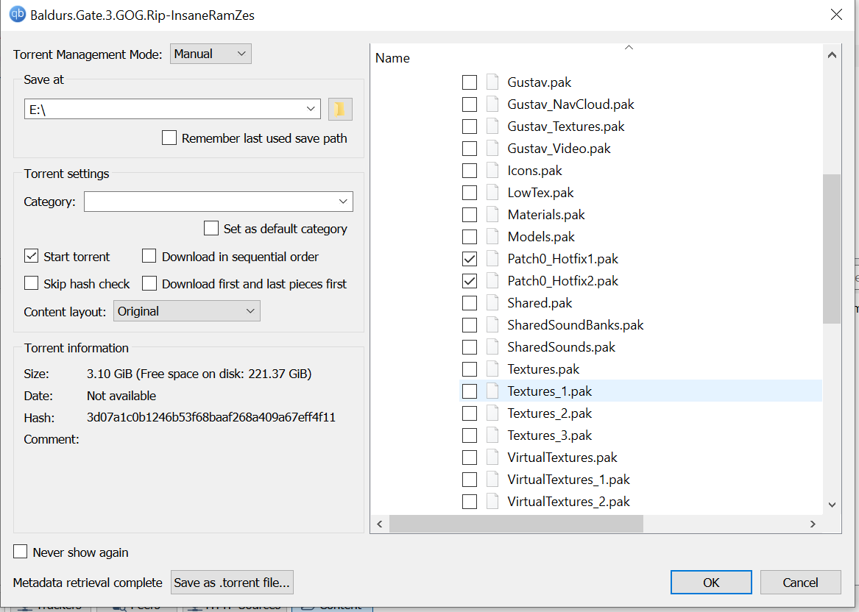The width and height of the screenshot is (859, 612).
Task: Click the file icon of Models.pak
Action: [492, 236]
